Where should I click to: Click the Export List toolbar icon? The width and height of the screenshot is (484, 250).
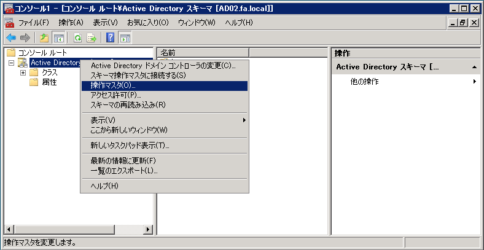tap(92, 37)
